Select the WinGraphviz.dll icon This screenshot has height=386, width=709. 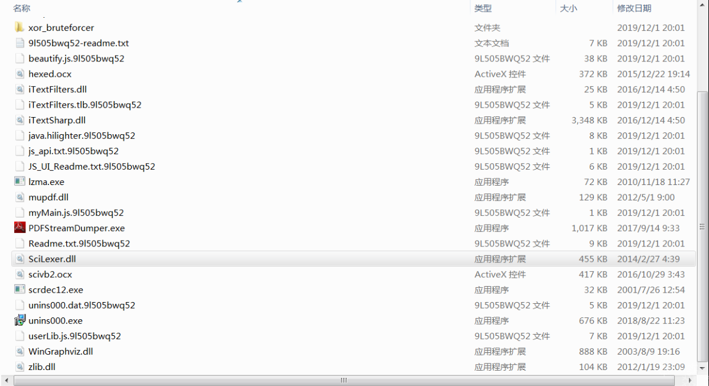point(19,351)
